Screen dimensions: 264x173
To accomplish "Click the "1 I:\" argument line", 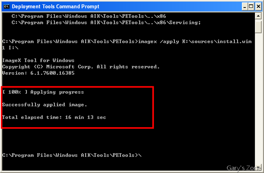I will coord(10,48).
